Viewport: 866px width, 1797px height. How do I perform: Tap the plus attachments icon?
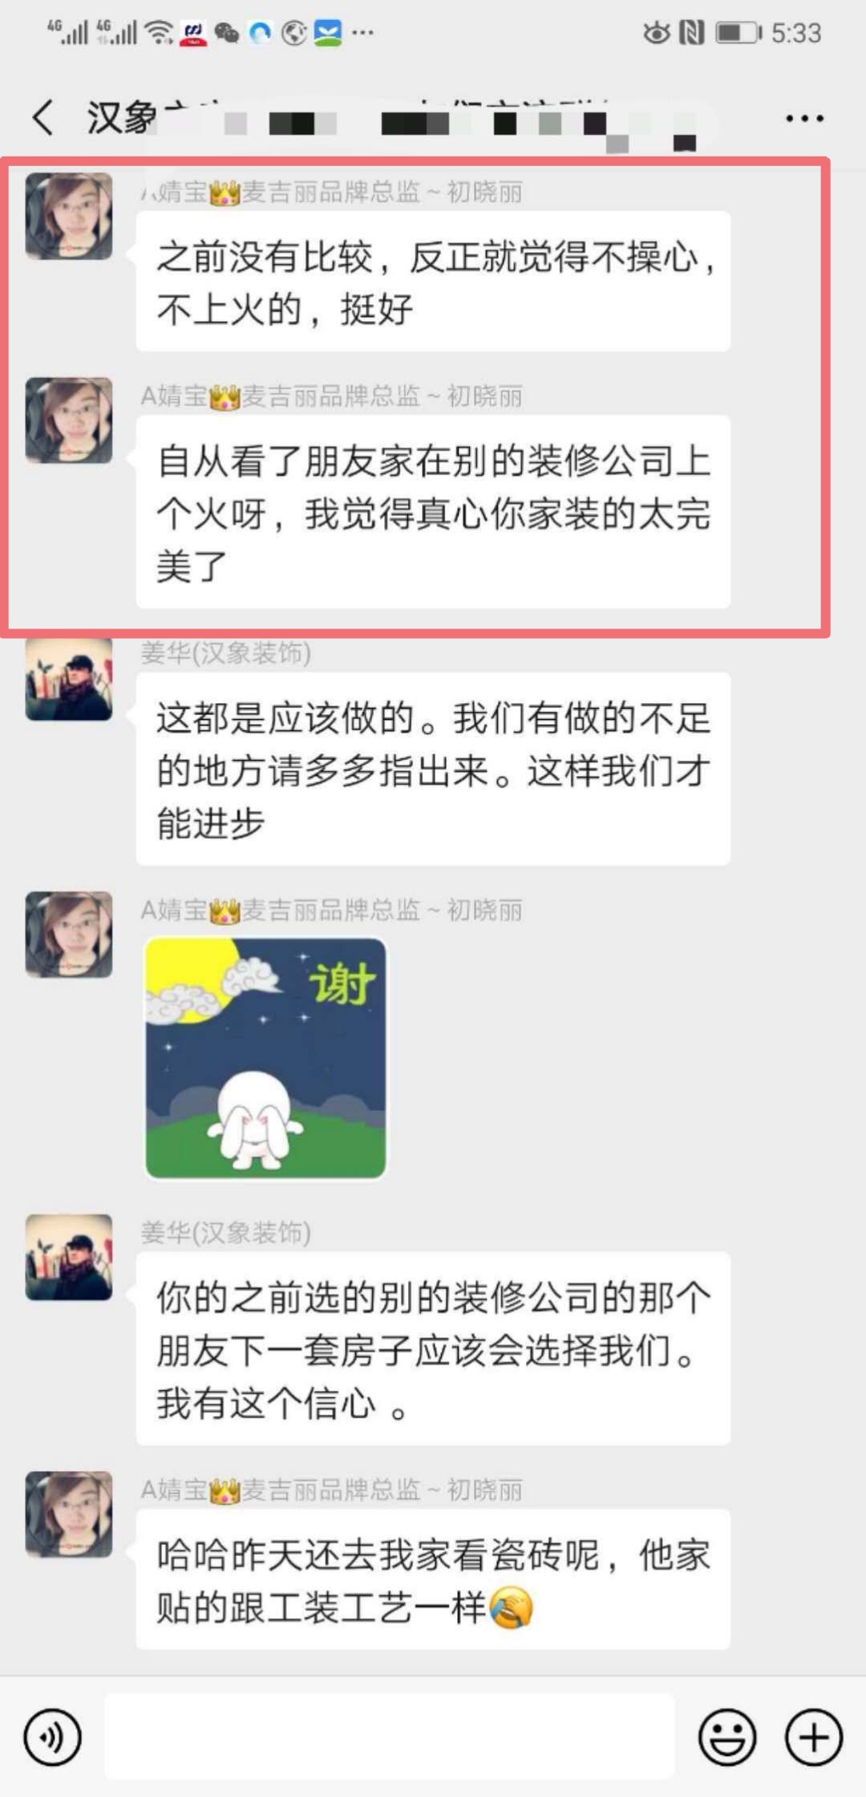point(814,1737)
